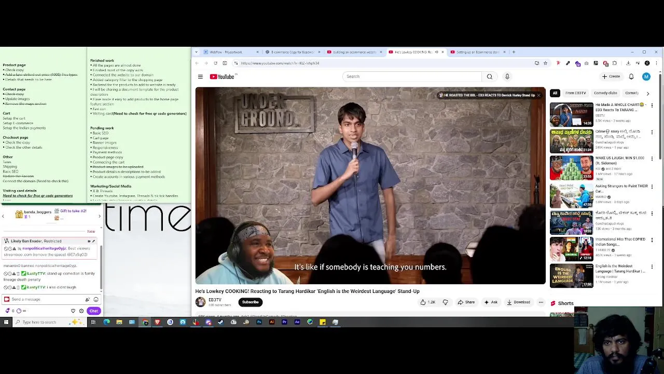This screenshot has width=664, height=374.
Task: Click the Share button under video
Action: 466,302
